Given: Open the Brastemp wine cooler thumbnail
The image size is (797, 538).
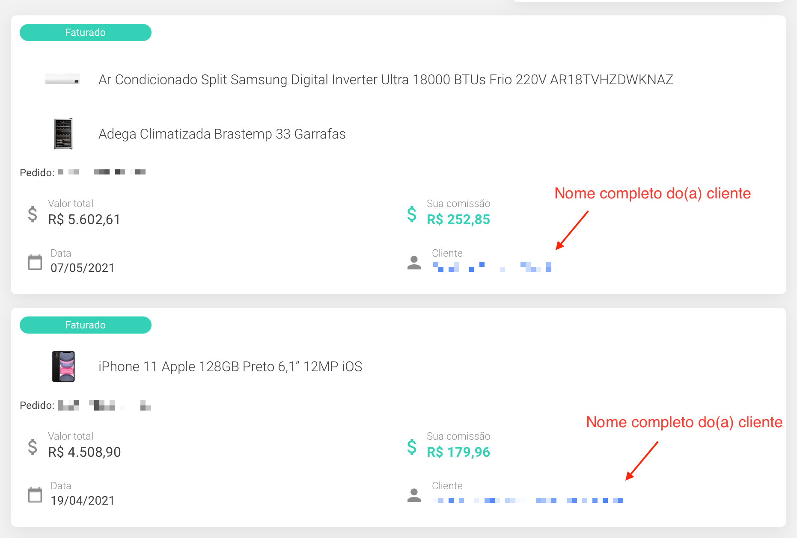Looking at the screenshot, I should 63,134.
